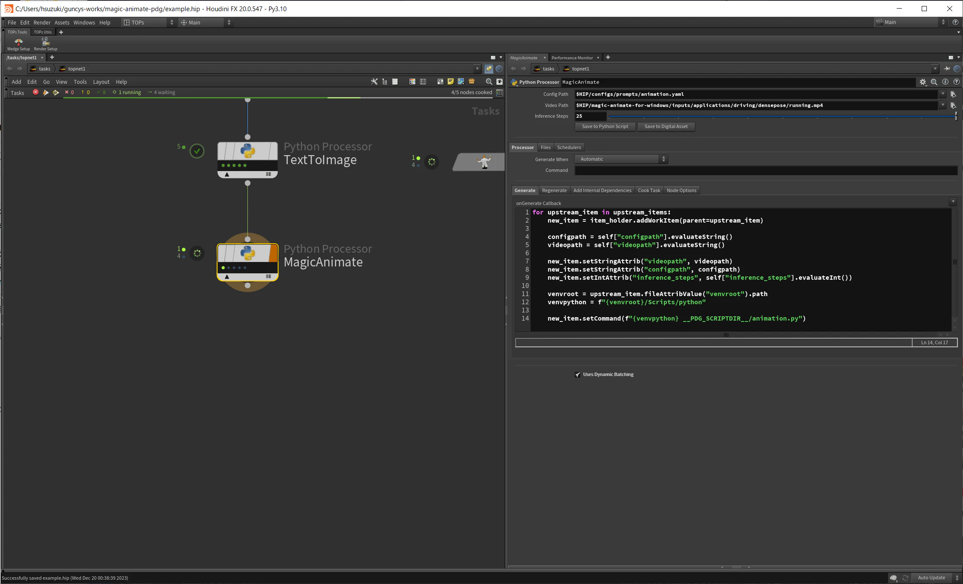Open the TOPs desktop dropdown
This screenshot has height=584, width=963.
click(148, 22)
